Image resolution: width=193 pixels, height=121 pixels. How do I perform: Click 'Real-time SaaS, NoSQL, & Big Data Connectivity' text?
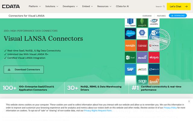(34, 51)
